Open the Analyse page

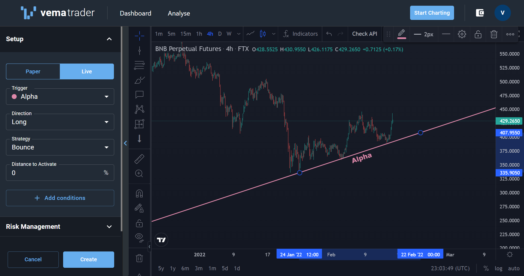click(179, 13)
